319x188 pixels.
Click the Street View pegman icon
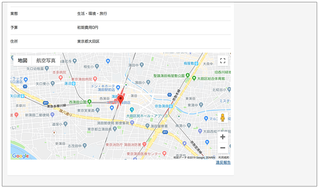click(223, 118)
